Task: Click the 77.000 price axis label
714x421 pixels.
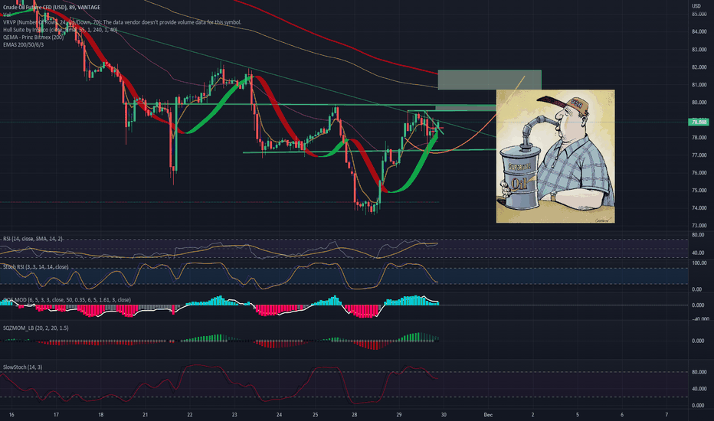Action: 699,155
